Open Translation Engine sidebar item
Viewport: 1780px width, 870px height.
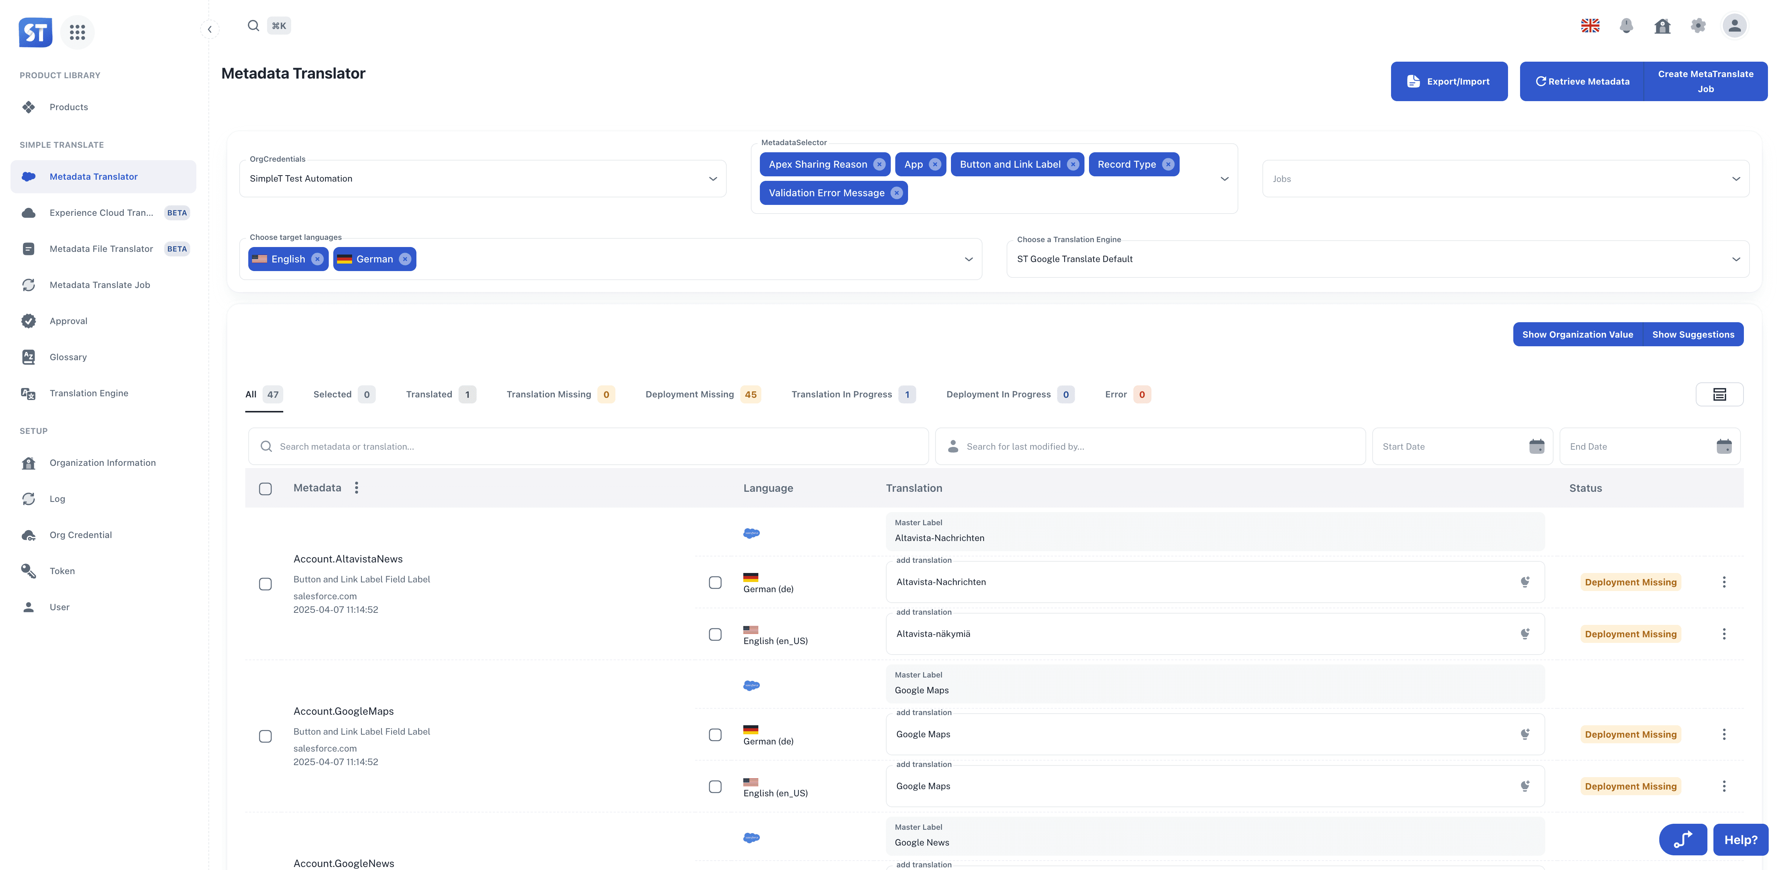[x=104, y=393]
